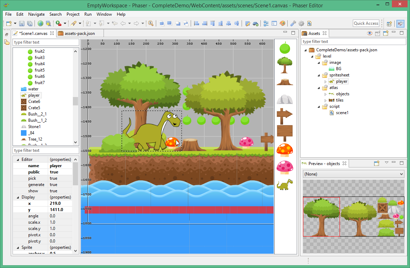The width and height of the screenshot is (410, 268).
Task: Open the Window menu
Action: (x=104, y=14)
